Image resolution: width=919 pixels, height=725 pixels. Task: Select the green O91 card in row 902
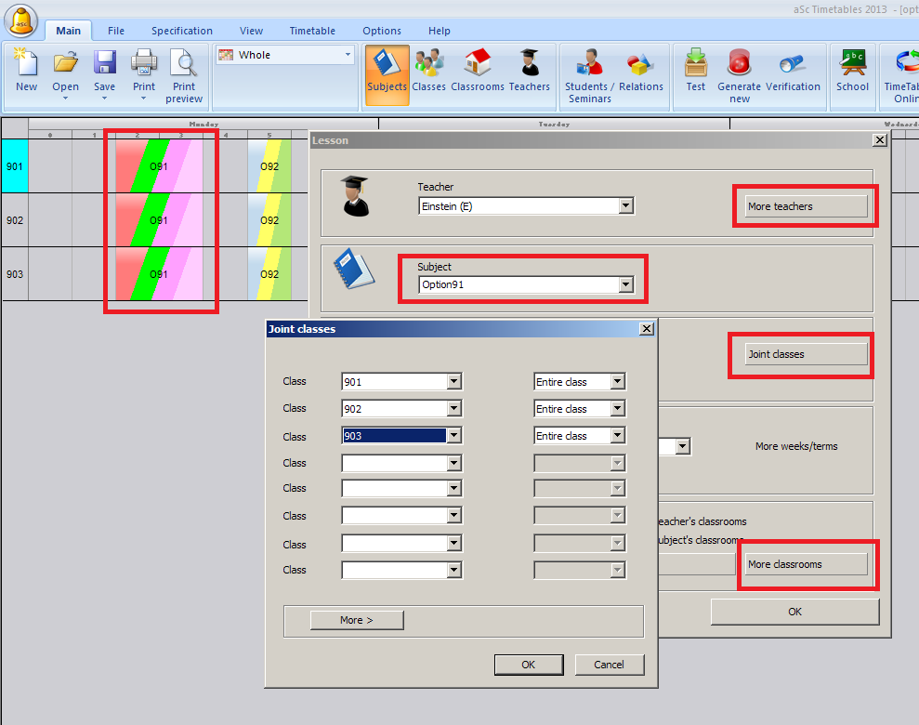click(x=159, y=220)
